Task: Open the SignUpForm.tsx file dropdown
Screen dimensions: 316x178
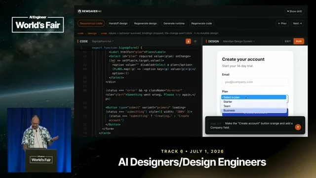Action: tap(103, 42)
